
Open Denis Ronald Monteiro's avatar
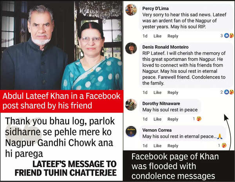coord(131,48)
